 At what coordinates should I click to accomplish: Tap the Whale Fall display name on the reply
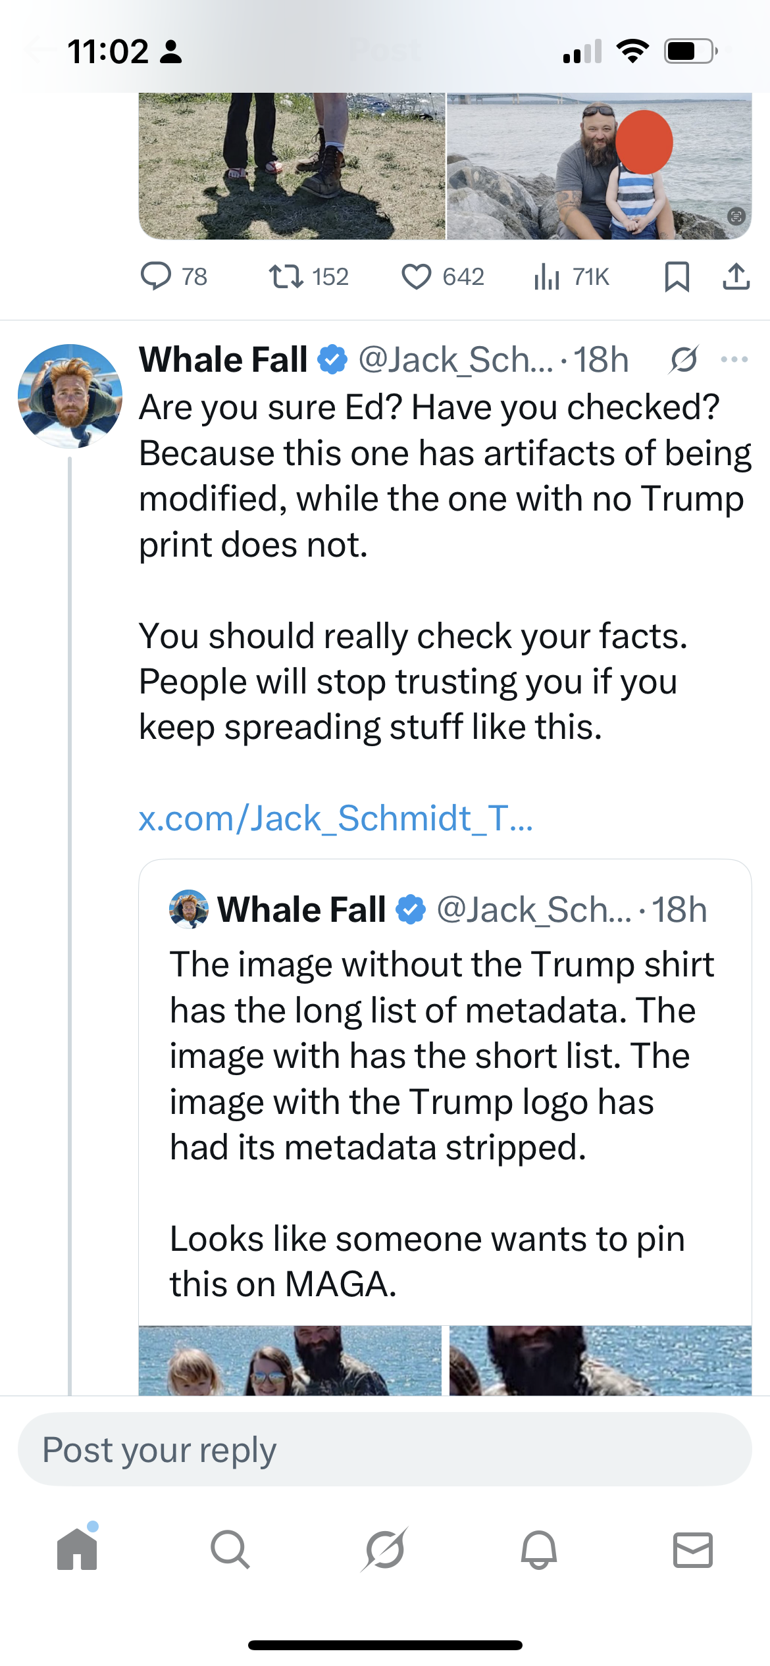coord(224,360)
